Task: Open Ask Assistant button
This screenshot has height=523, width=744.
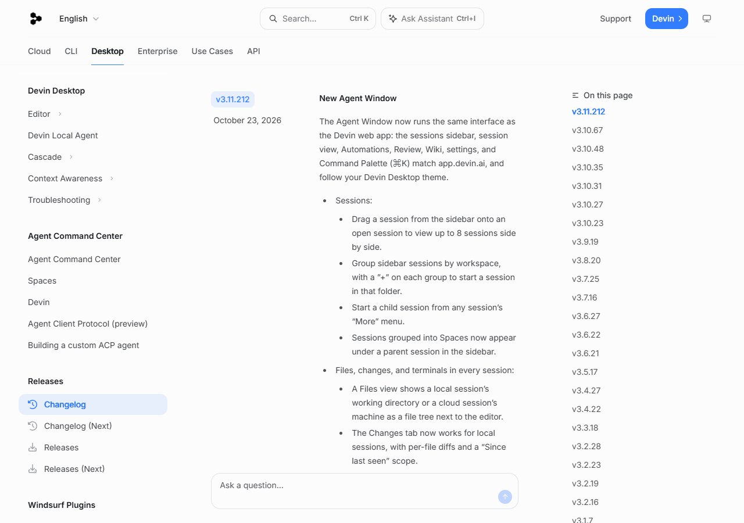Action: coord(432,19)
